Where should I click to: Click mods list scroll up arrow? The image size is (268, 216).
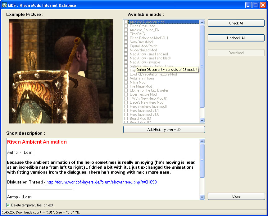[202, 22]
